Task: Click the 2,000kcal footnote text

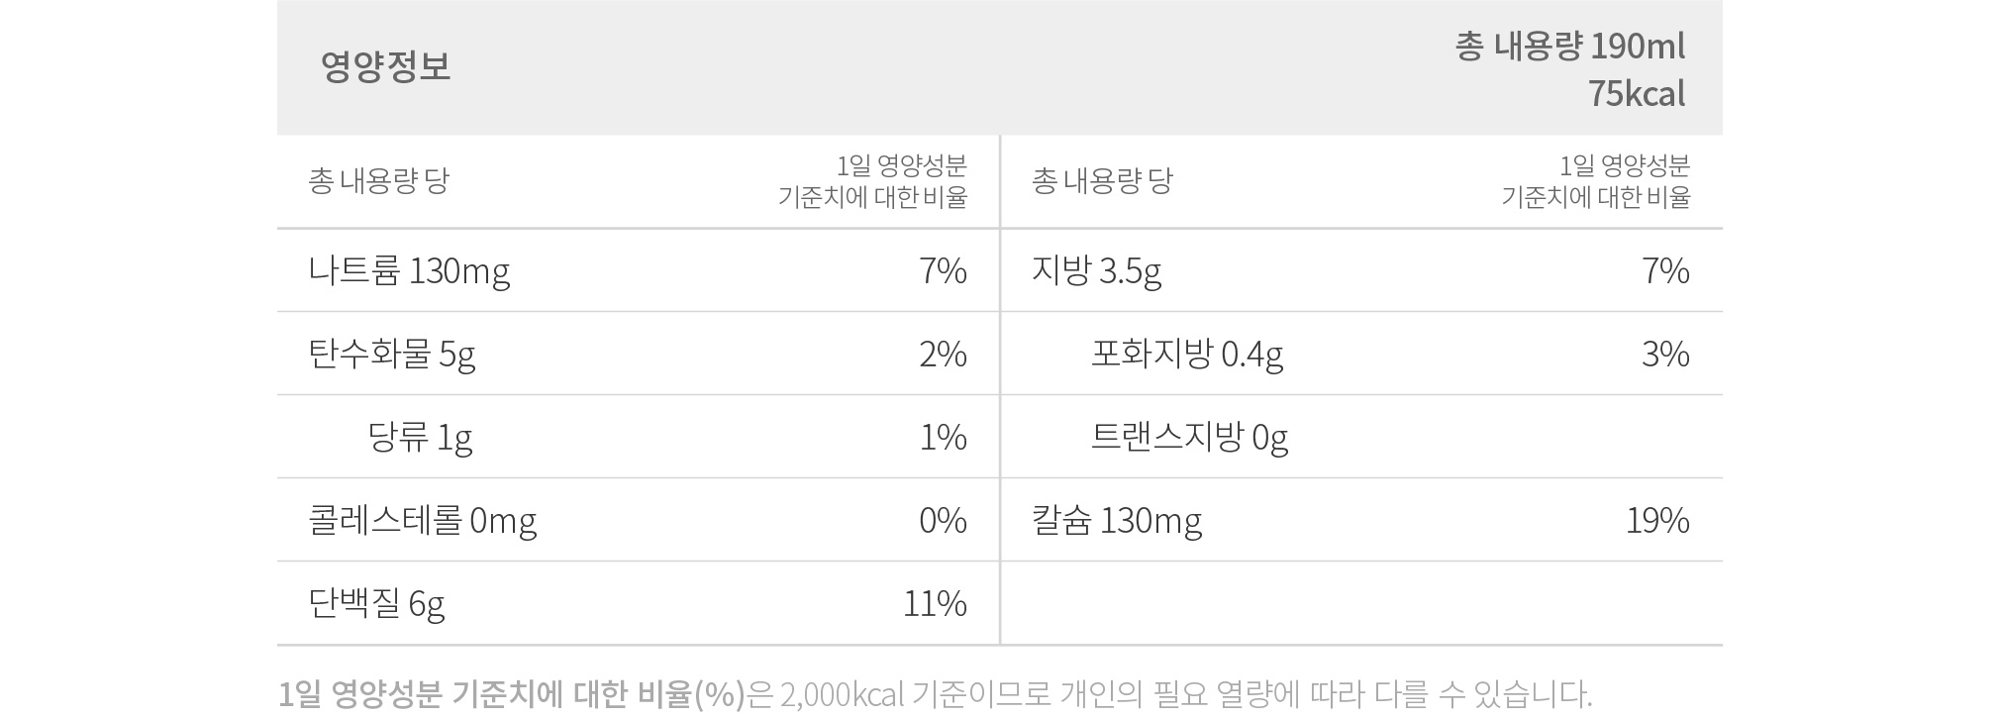Action: point(843,694)
